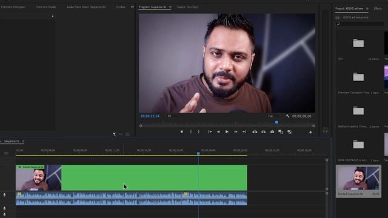Toggle voice-over record on first audio track
The height and width of the screenshot is (218, 388).
[x=4, y=195]
